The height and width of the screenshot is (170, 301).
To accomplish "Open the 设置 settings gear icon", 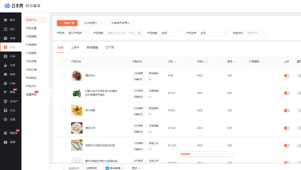I will click(x=5, y=119).
